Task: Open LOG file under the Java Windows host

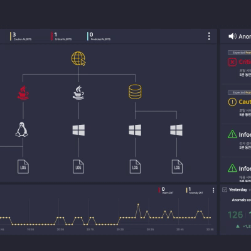Action: (x=78, y=167)
